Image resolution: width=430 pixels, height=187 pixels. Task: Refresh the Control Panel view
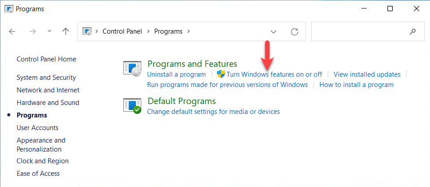(x=295, y=32)
